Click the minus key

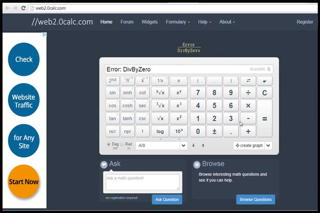[x=248, y=119]
